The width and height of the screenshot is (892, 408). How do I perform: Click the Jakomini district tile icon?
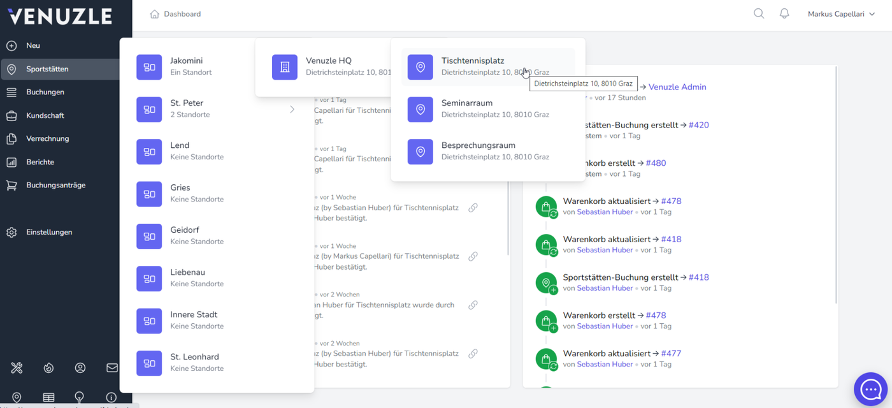149,67
